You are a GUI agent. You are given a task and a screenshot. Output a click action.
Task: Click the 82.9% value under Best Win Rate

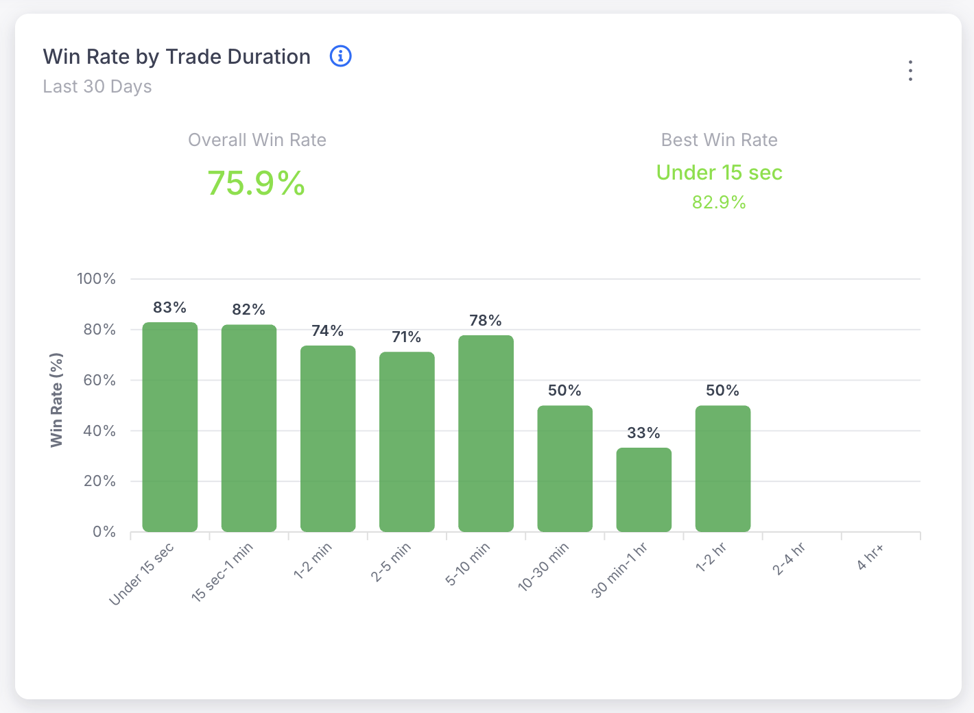point(719,202)
